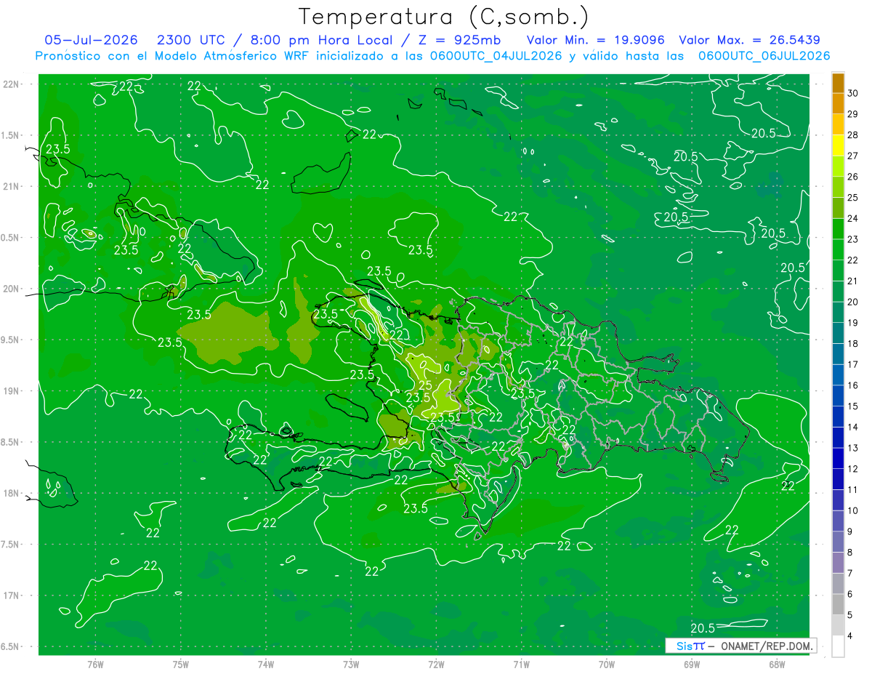
Task: Click the '68W' longitude axis label
Action: click(x=777, y=665)
